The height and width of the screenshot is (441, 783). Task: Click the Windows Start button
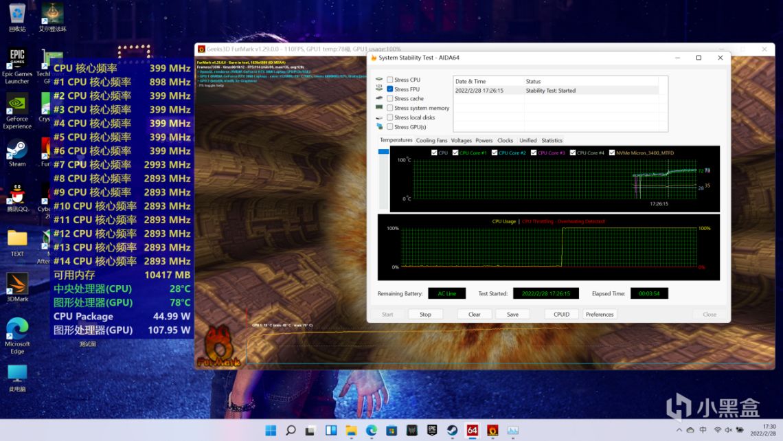click(271, 430)
